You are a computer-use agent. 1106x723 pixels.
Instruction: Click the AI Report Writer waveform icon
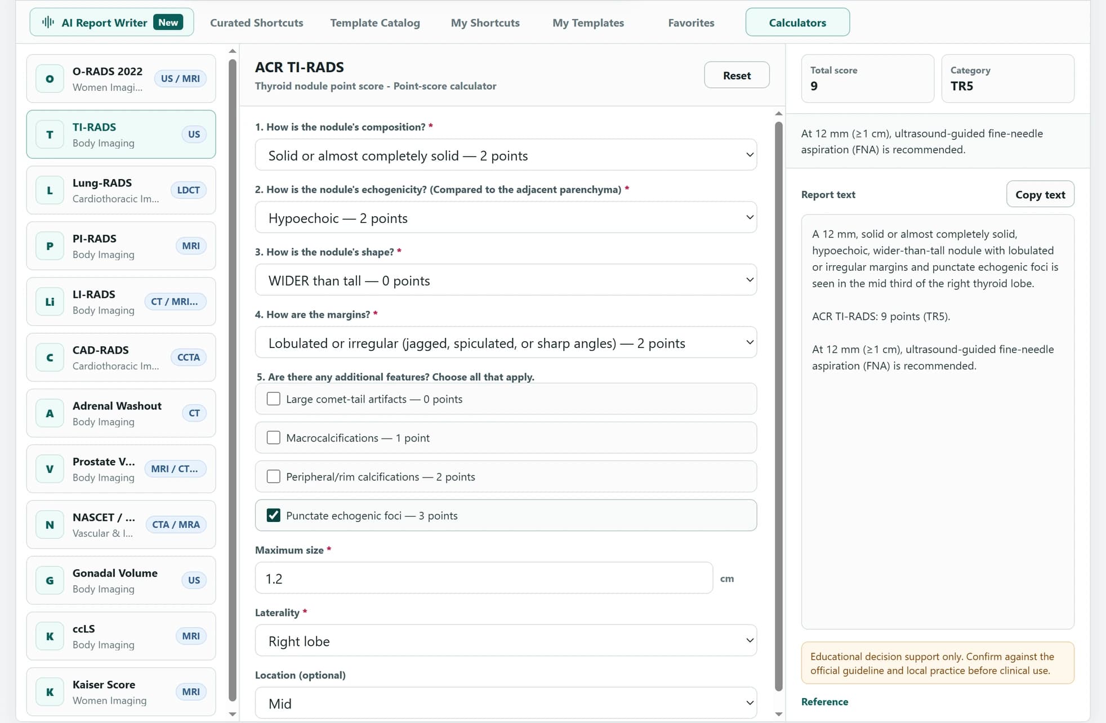coord(48,23)
